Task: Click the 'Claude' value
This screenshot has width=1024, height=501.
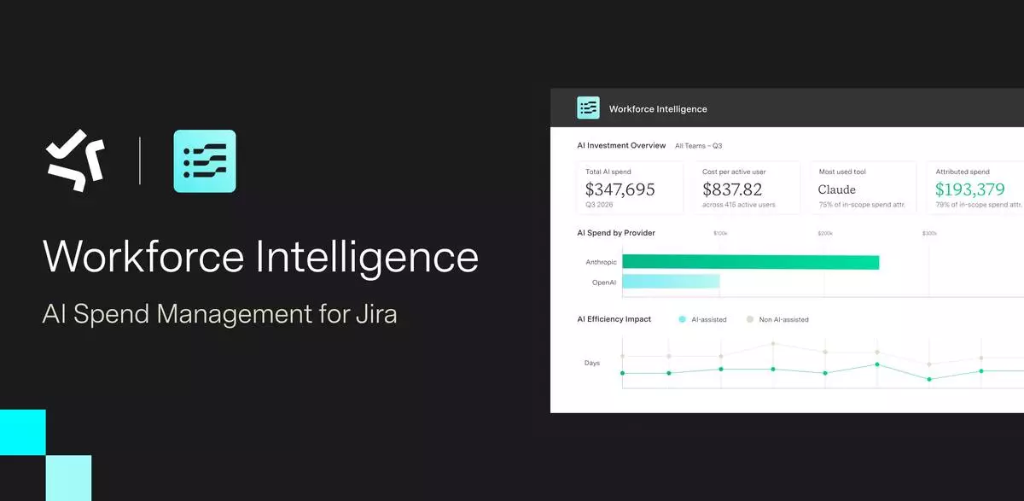Action: click(836, 189)
